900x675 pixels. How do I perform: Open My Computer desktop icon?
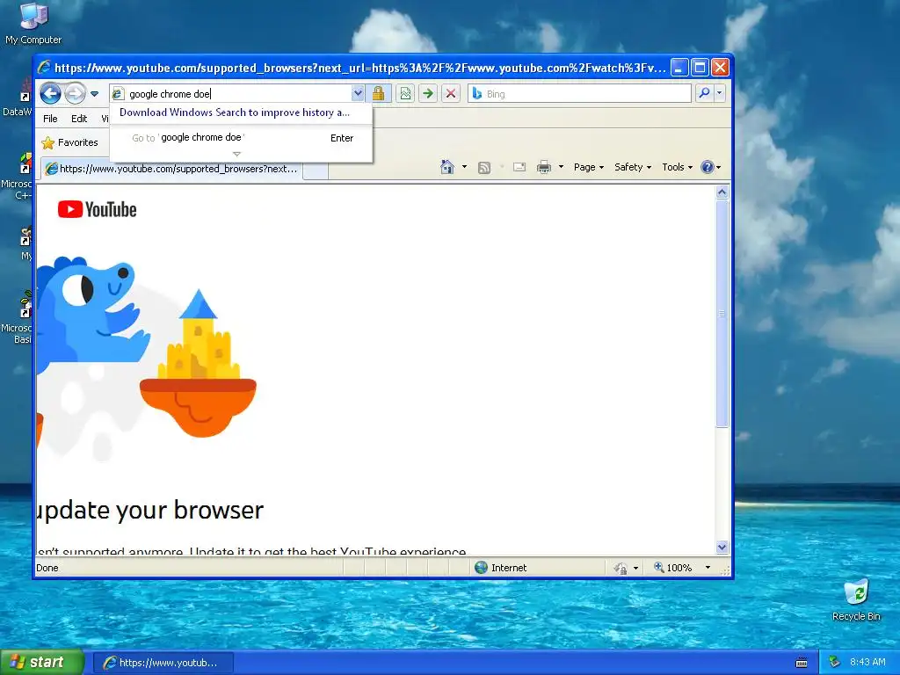(x=33, y=24)
